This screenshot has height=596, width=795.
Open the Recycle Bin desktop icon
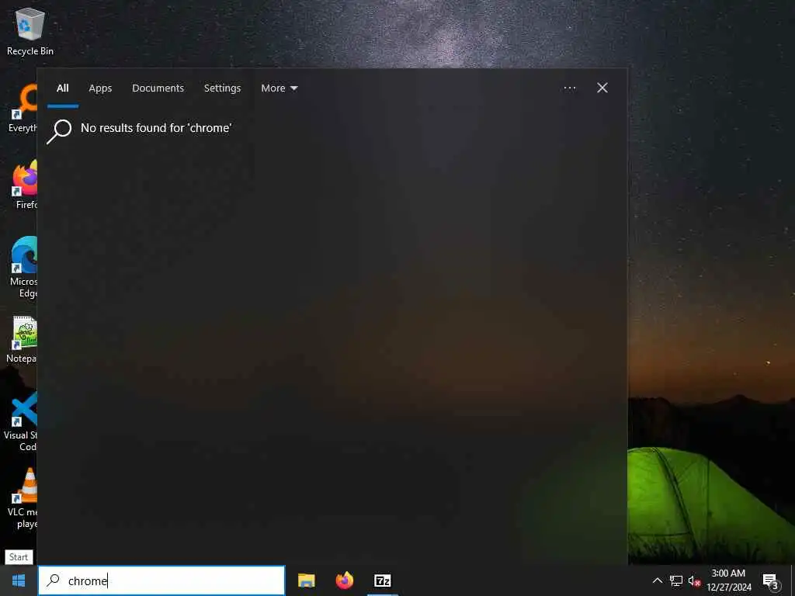click(x=30, y=31)
